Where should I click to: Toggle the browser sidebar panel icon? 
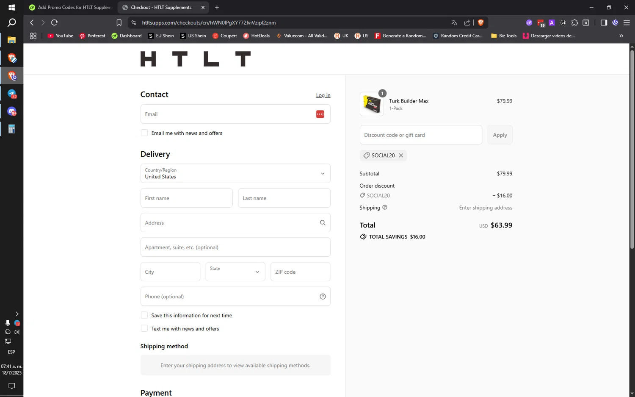point(604,22)
